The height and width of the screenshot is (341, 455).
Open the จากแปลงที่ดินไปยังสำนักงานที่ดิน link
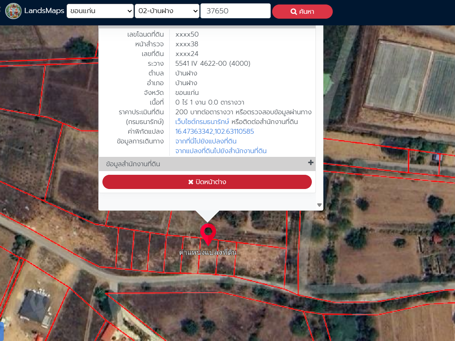pyautogui.click(x=221, y=151)
